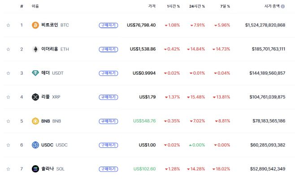Click the USDC logo icon
Viewport: 295px width, 180px height.
click(x=35, y=145)
